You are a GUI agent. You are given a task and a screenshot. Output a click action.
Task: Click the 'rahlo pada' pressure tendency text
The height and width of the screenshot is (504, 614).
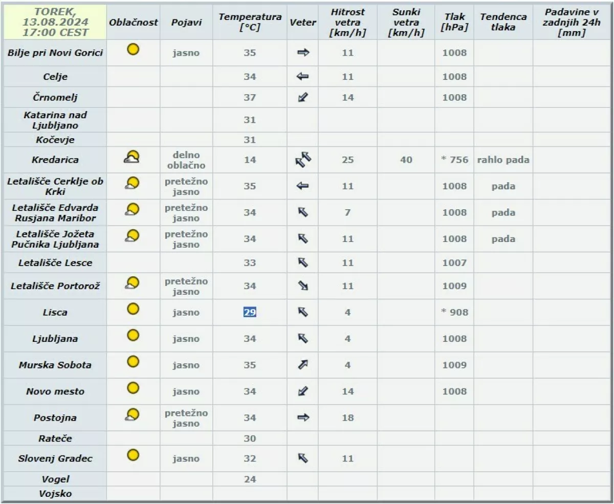pos(503,159)
